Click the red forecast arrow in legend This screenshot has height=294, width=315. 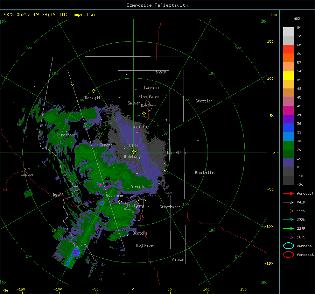click(288, 193)
